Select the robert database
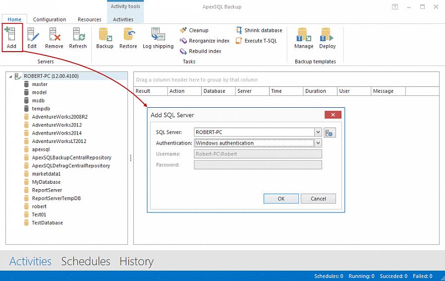Image resolution: width=445 pixels, height=281 pixels. [x=39, y=207]
